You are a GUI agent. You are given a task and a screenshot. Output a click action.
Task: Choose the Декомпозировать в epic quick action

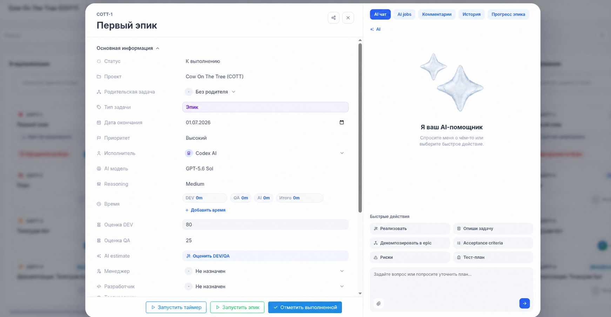pyautogui.click(x=410, y=243)
